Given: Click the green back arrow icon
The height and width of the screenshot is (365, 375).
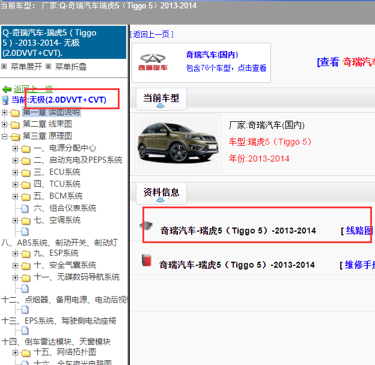Looking at the screenshot, I should (x=7, y=89).
